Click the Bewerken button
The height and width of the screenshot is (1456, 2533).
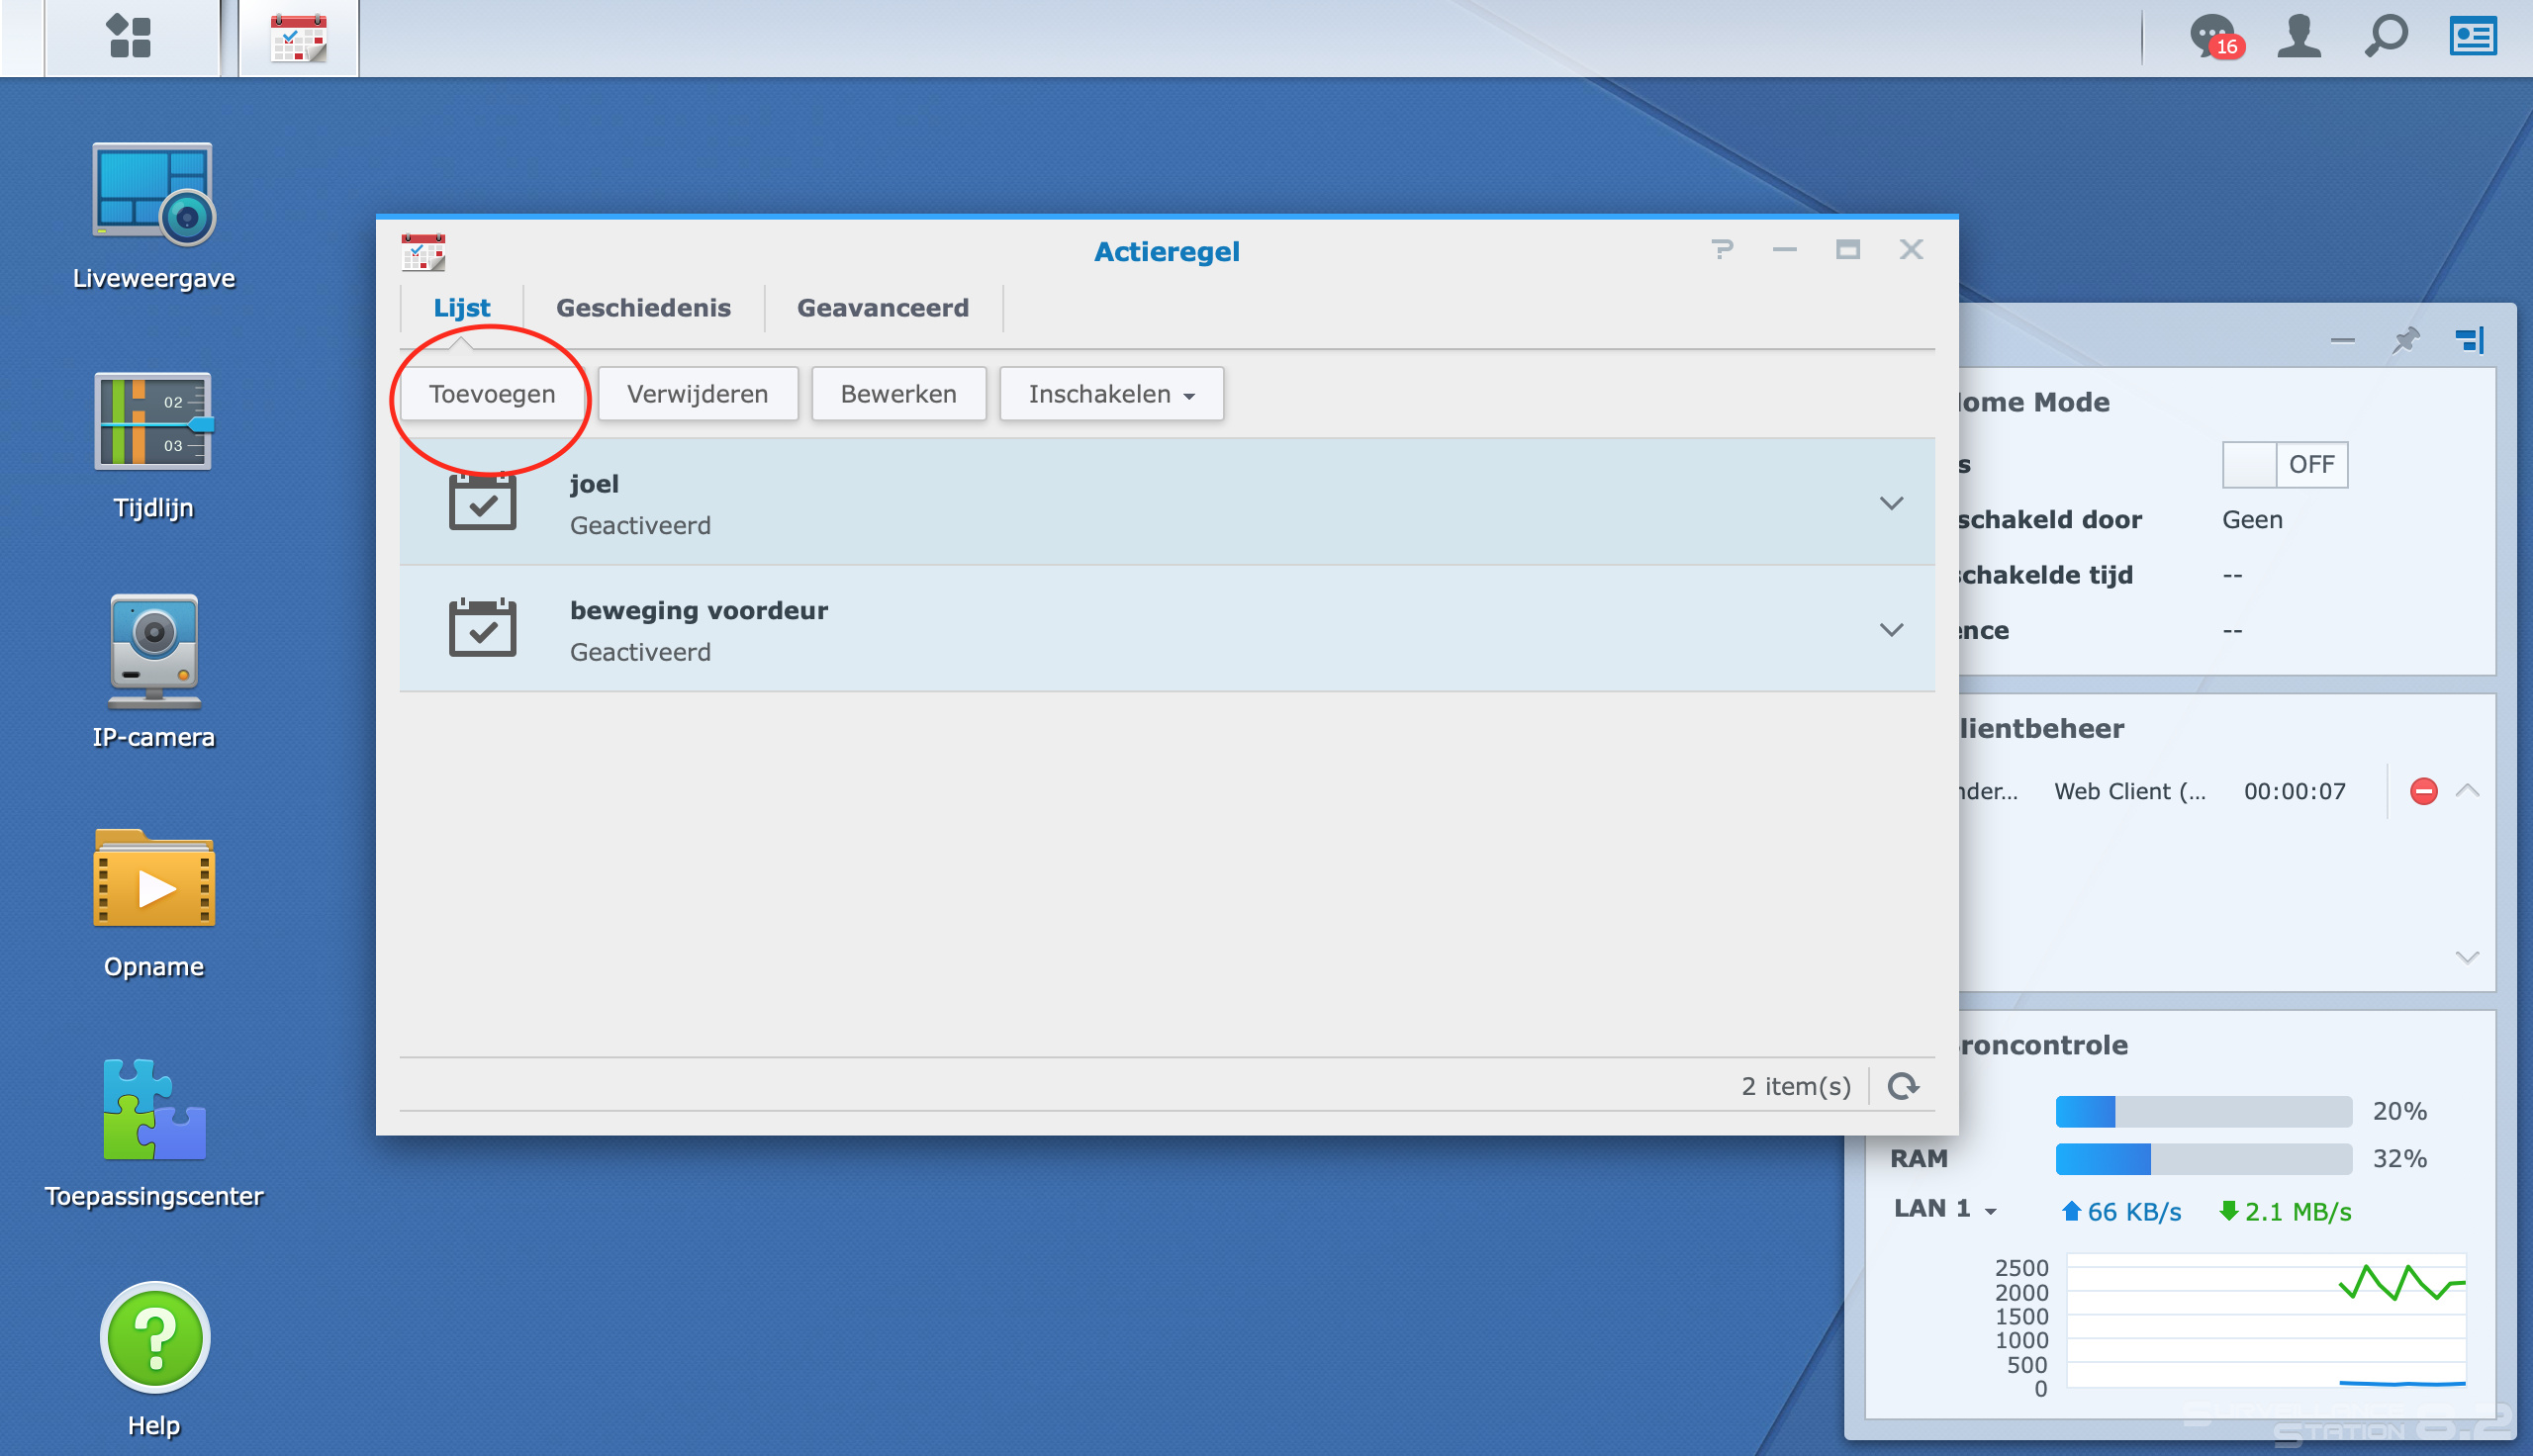pyautogui.click(x=898, y=394)
